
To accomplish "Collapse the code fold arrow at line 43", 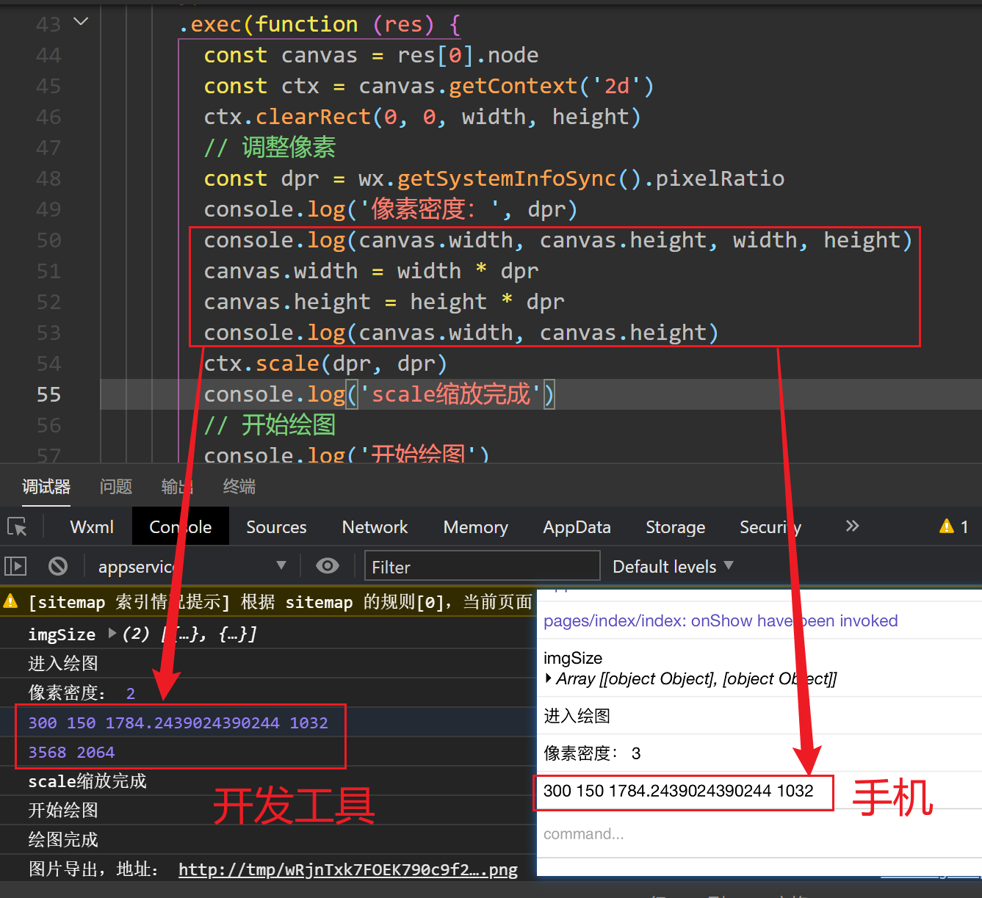I will point(81,22).
